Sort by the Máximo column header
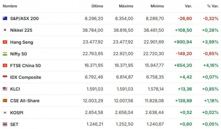The width and height of the screenshot is (221, 129). [x=126, y=6]
